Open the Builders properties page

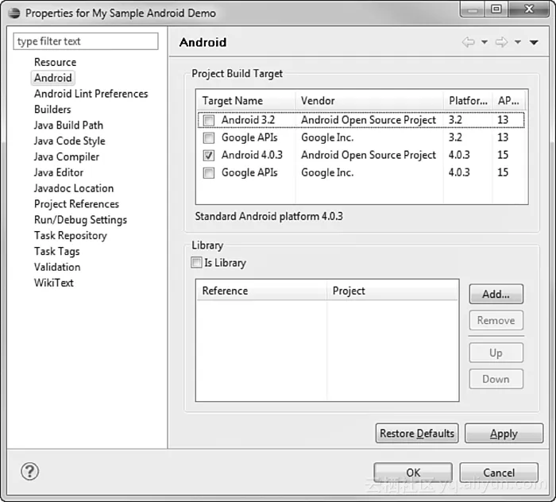point(52,109)
